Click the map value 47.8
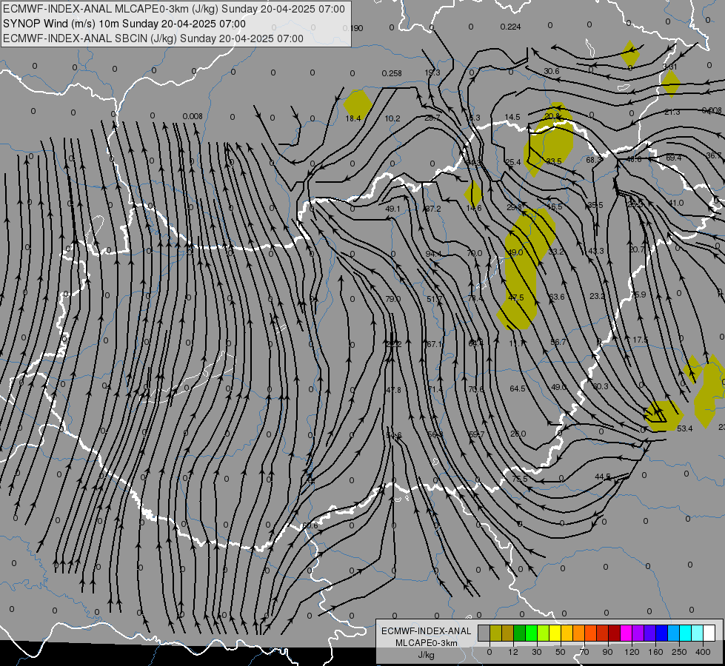The height and width of the screenshot is (666, 725). (x=393, y=390)
